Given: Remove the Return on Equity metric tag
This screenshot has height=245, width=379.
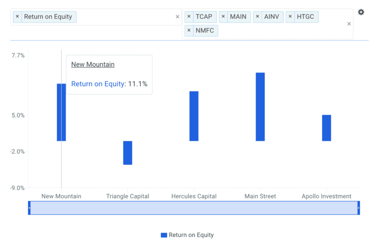Looking at the screenshot, I should (17, 17).
